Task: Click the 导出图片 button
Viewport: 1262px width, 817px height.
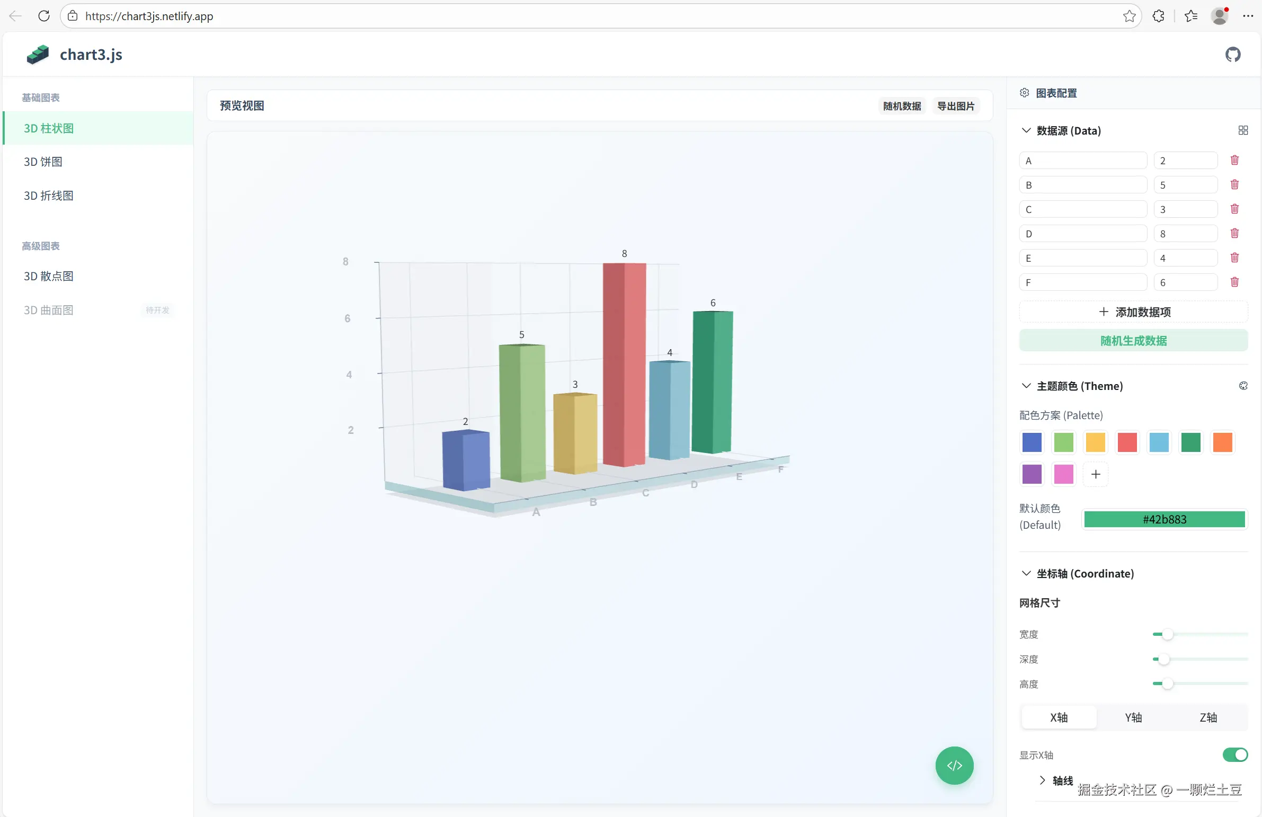Action: pos(956,106)
